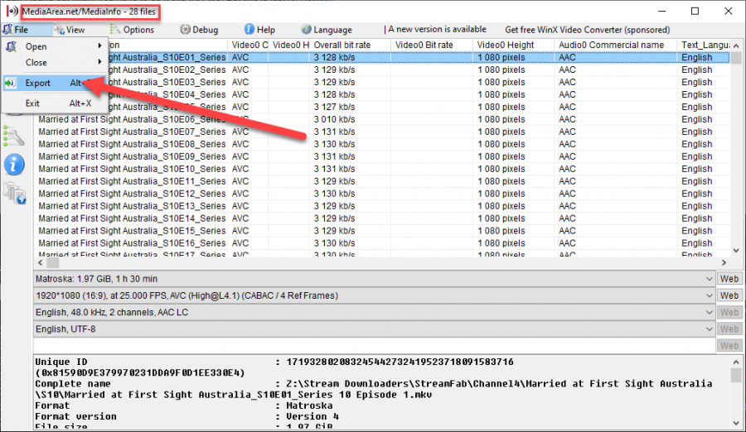This screenshot has width=746, height=432.
Task: Click the Help menu's blue info icon
Action: pyautogui.click(x=249, y=30)
